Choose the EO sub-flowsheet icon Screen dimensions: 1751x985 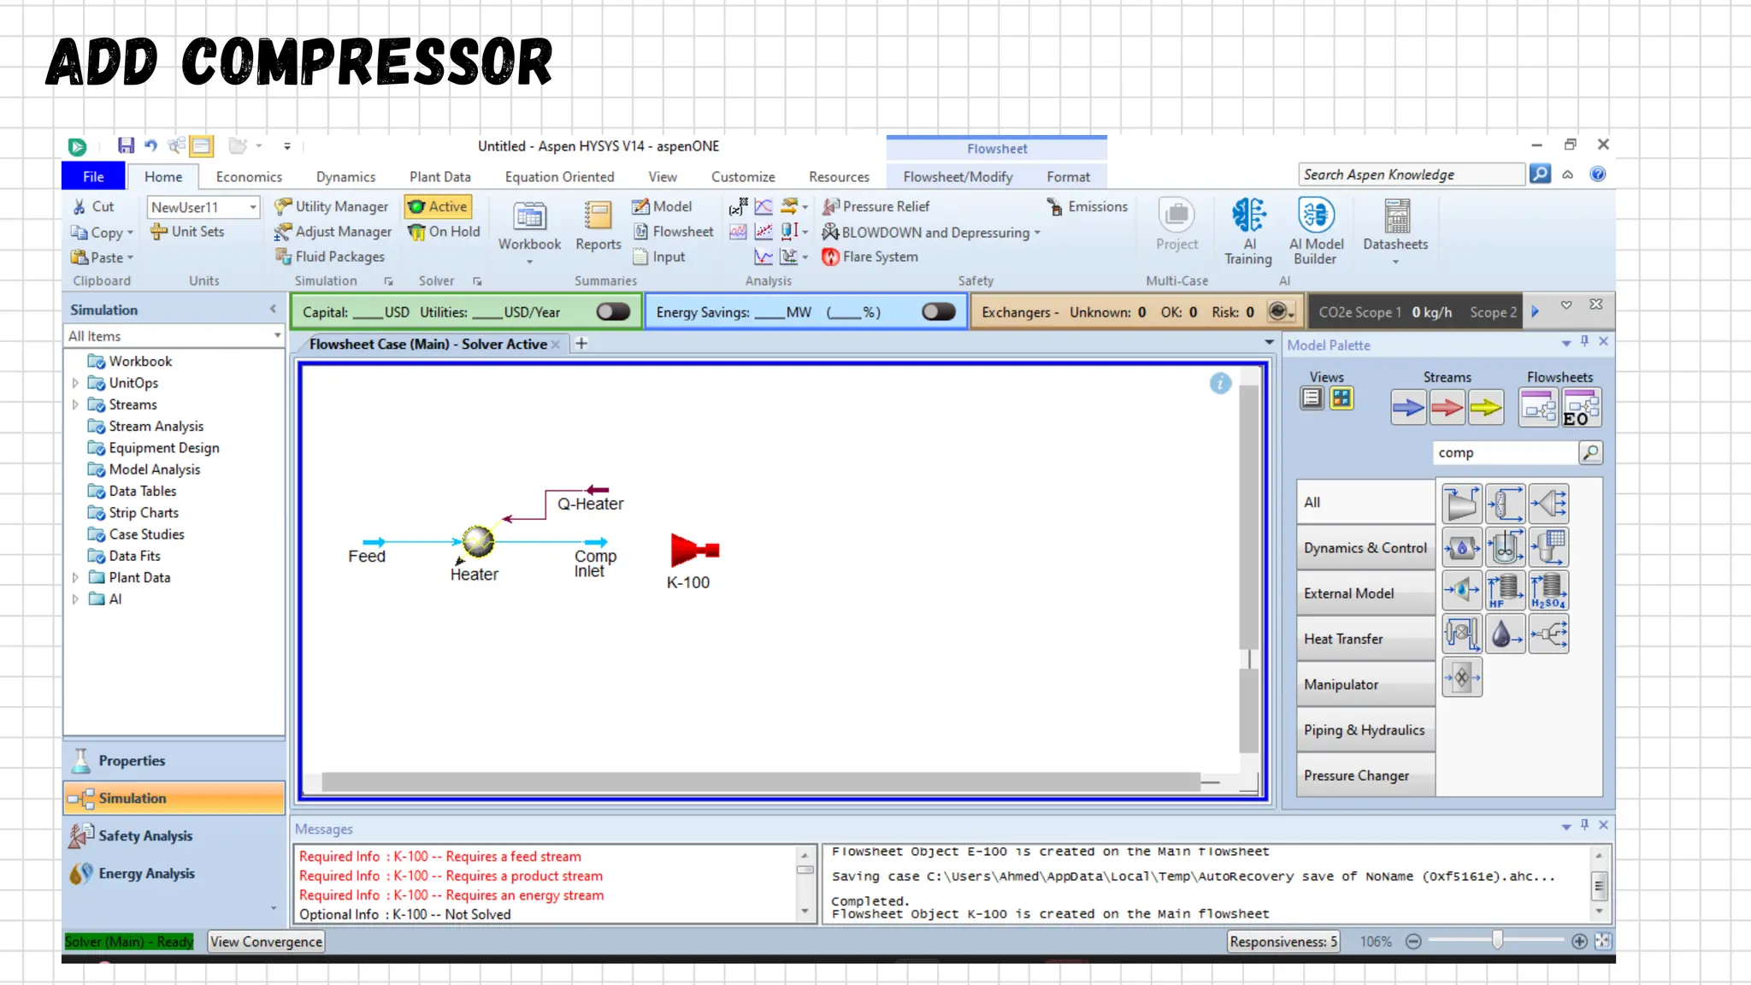(1581, 408)
